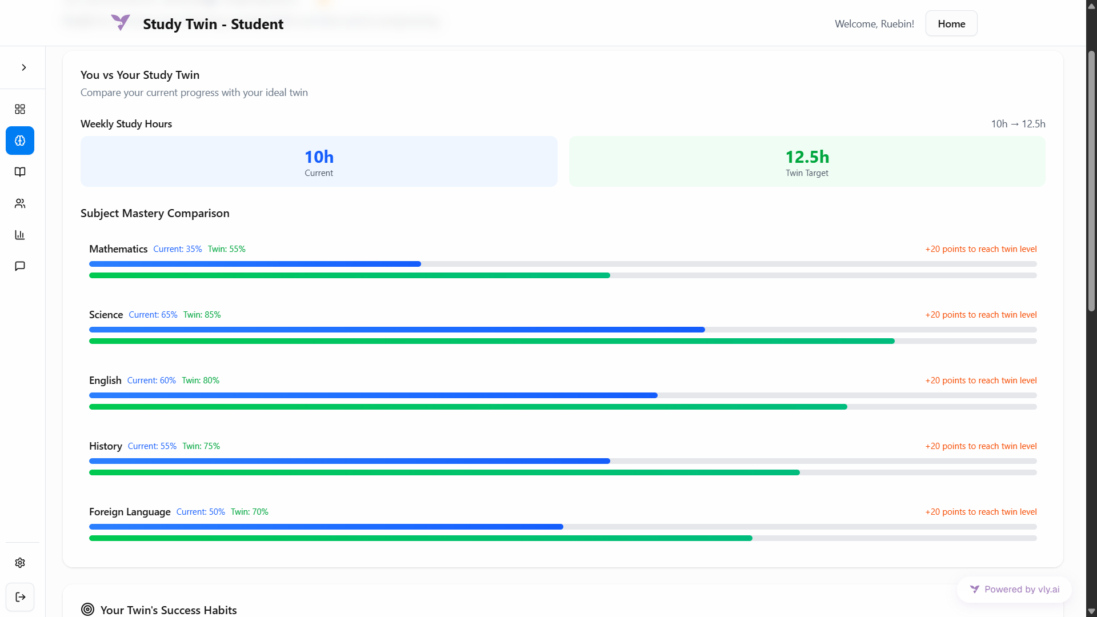Click the logout arrow icon button
Screen dimensions: 1097x617
tap(20, 597)
